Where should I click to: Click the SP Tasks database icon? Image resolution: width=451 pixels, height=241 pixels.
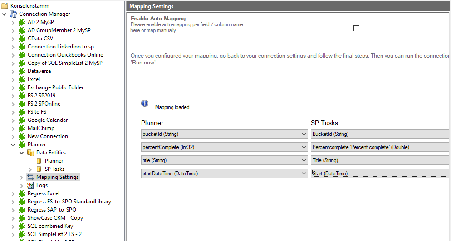[39, 169]
